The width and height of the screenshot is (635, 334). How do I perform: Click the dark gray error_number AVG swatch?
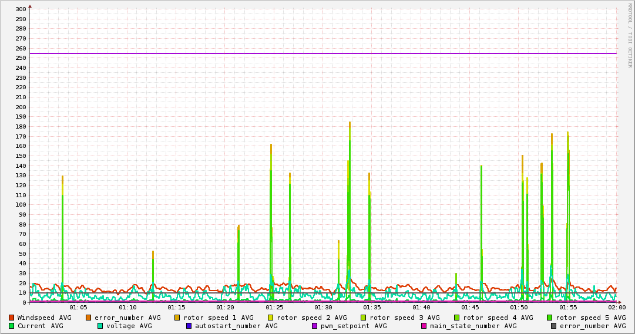click(x=553, y=326)
